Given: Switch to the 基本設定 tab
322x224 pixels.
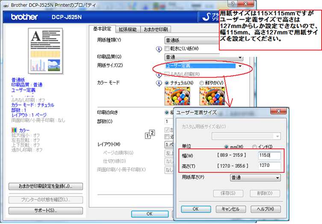Looking at the screenshot, I should (x=102, y=29).
